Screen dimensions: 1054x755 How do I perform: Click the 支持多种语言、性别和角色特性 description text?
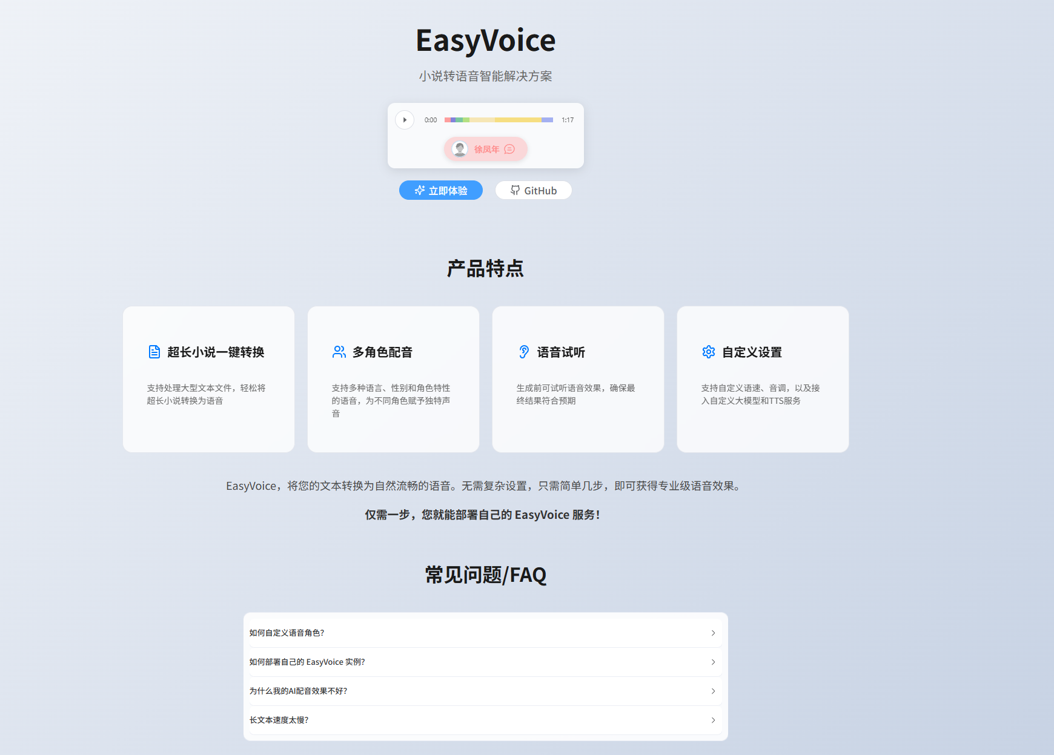point(391,400)
